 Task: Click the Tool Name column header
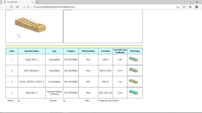pos(105,51)
